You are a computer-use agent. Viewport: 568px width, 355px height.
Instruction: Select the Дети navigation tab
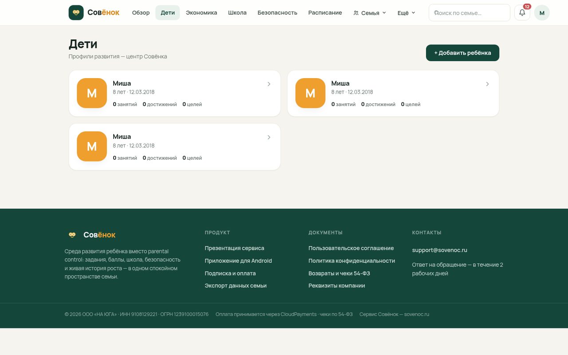click(x=168, y=13)
